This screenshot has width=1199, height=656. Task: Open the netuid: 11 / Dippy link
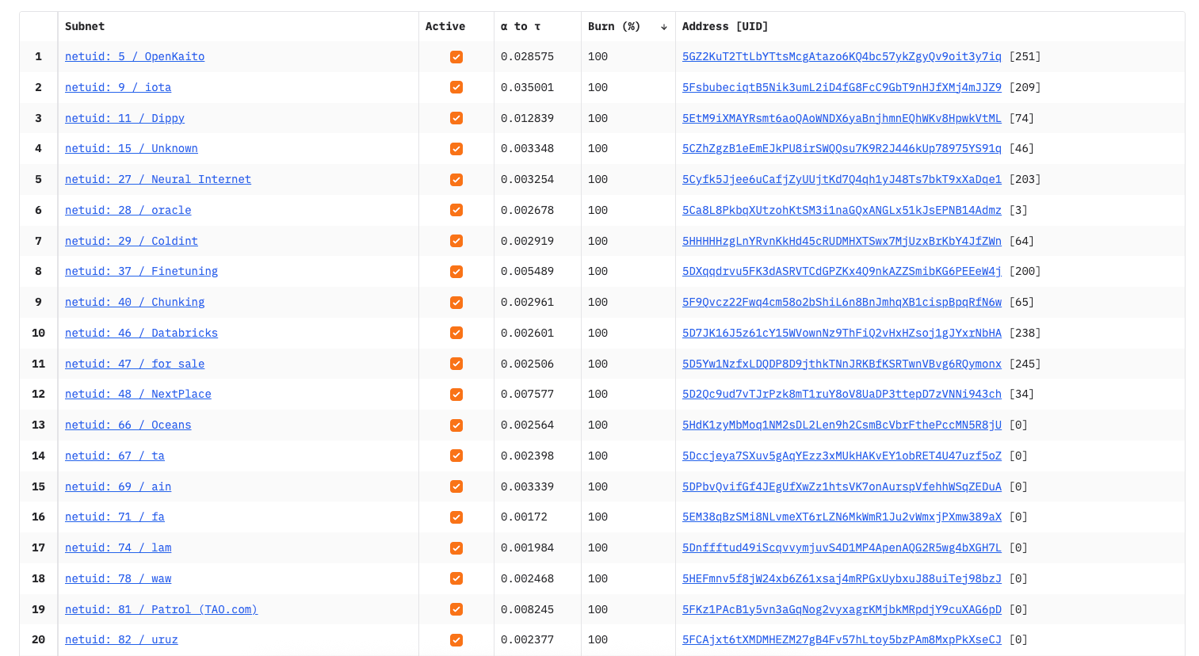[x=124, y=118]
